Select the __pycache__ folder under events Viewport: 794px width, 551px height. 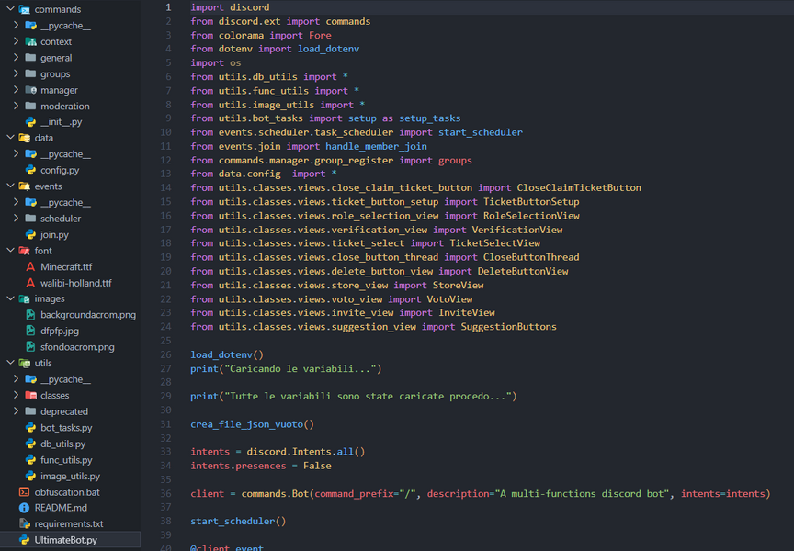pos(66,202)
